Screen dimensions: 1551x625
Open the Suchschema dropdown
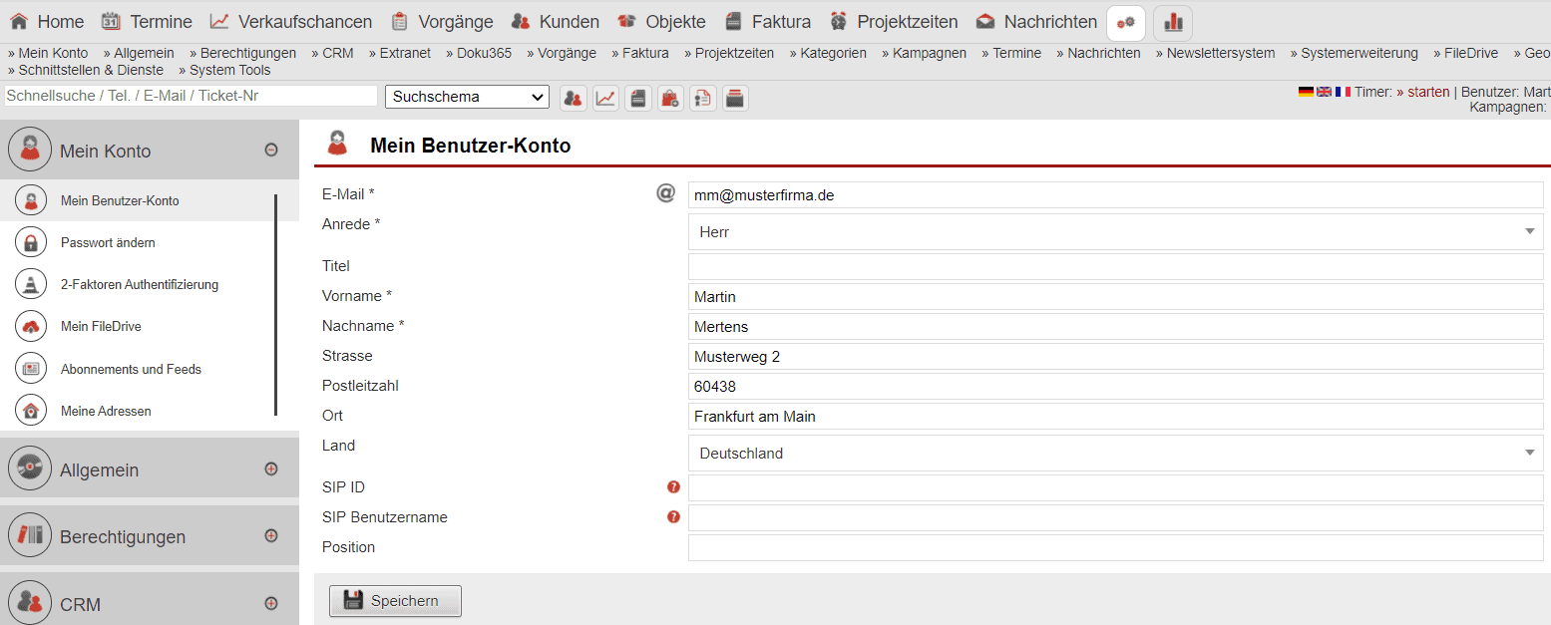(467, 97)
